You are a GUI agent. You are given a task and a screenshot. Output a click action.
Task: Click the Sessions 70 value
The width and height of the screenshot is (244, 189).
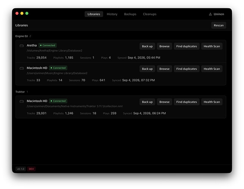[83, 80]
